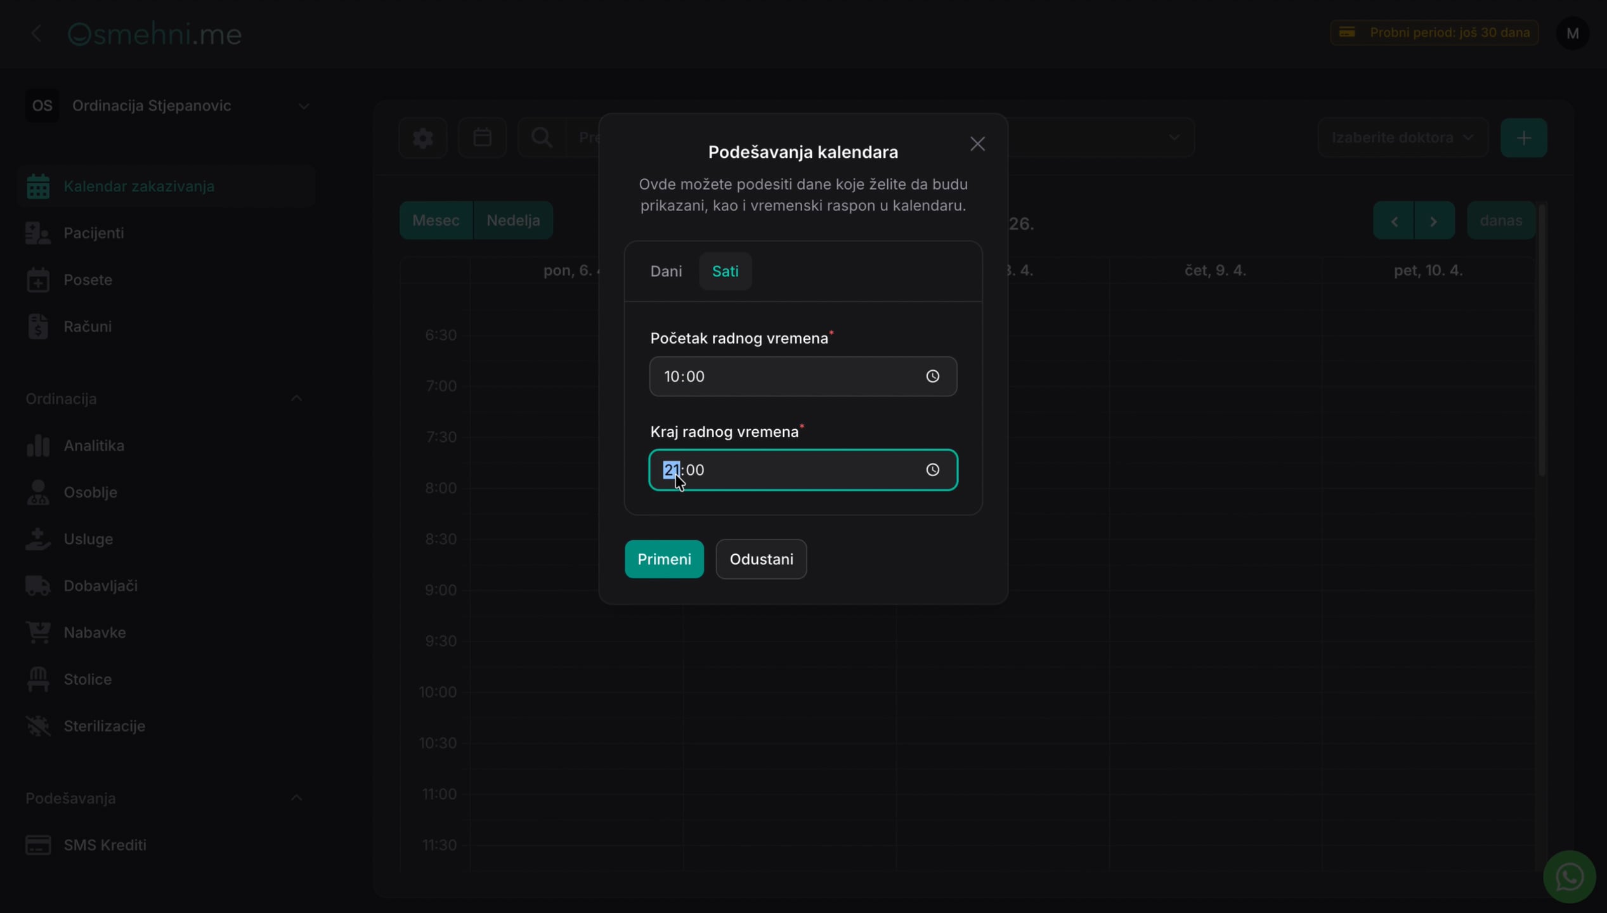Click the search magnifier icon
Image resolution: width=1607 pixels, height=913 pixels.
[541, 138]
